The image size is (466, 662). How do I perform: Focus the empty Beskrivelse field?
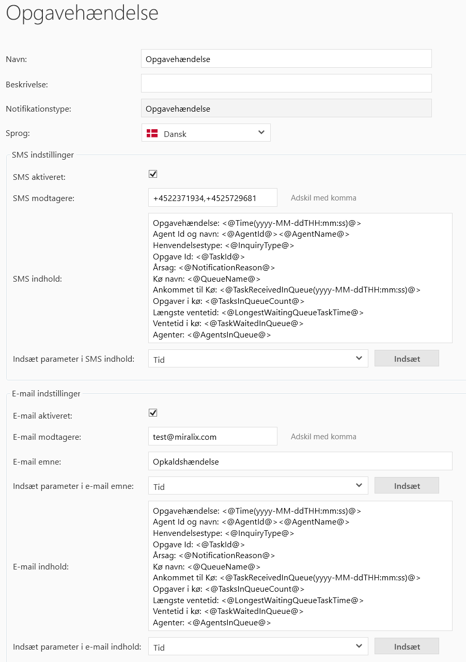click(x=286, y=84)
